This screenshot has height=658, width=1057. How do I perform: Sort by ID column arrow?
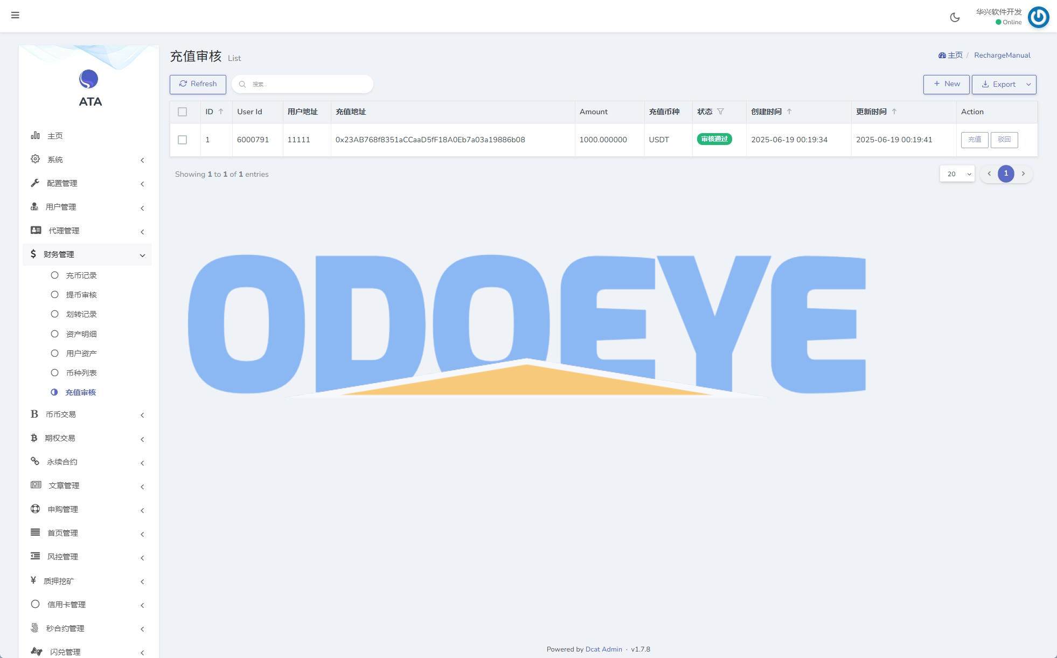point(220,112)
